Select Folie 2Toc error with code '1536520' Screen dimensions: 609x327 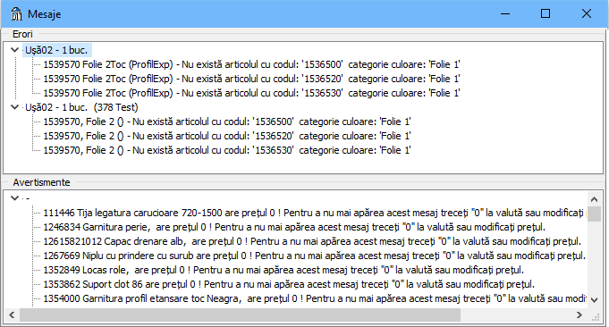click(251, 79)
